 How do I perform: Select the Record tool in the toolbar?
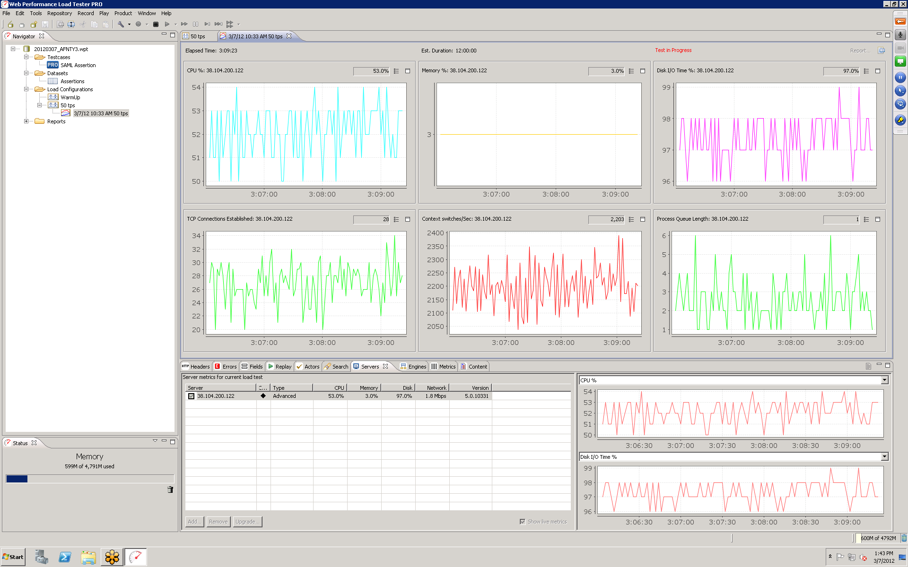click(138, 24)
